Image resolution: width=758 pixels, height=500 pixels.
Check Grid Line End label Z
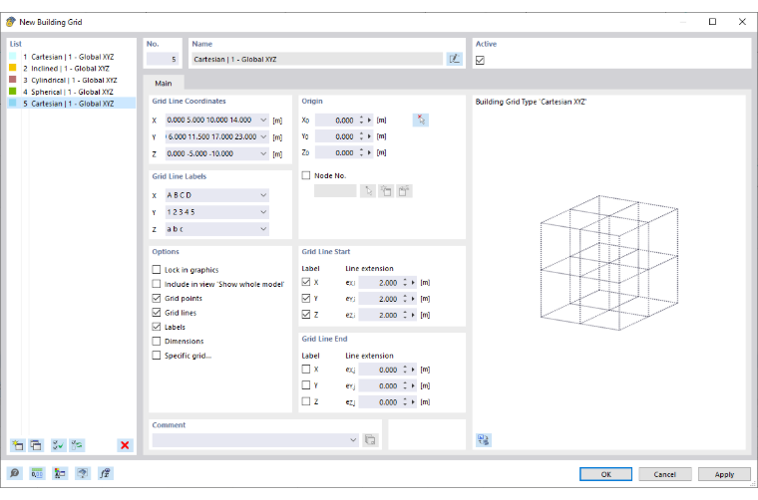pyautogui.click(x=306, y=401)
